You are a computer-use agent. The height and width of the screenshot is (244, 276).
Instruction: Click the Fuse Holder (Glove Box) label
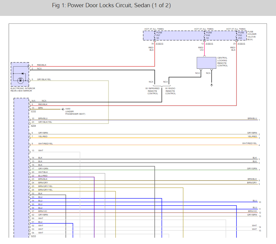coord(252,36)
